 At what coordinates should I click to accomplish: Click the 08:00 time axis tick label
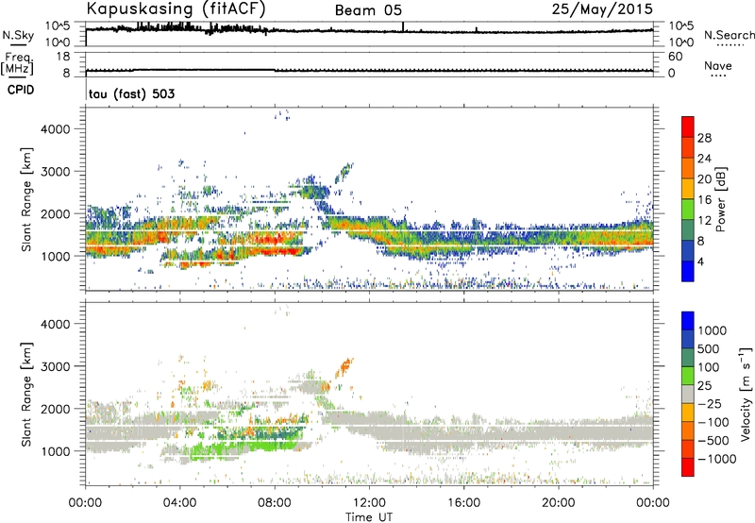click(275, 503)
